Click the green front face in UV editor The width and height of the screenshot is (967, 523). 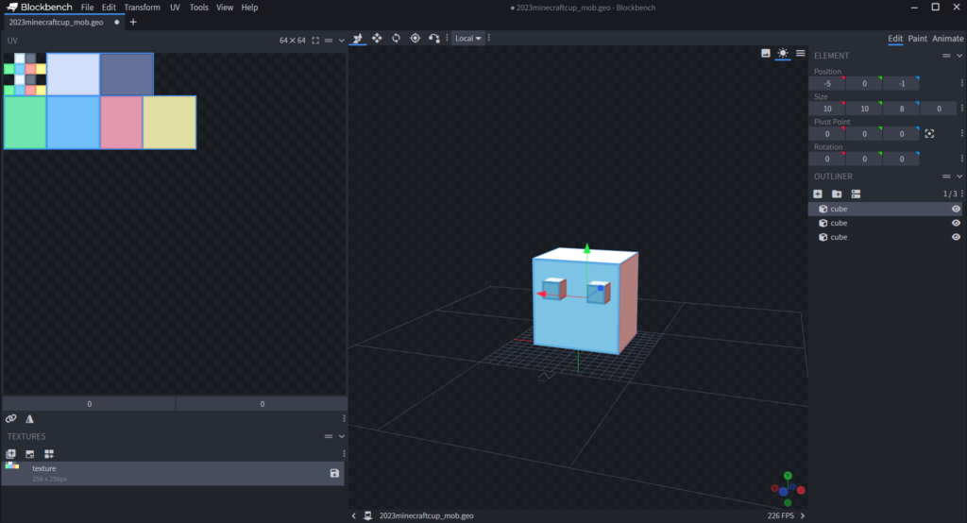tap(25, 123)
